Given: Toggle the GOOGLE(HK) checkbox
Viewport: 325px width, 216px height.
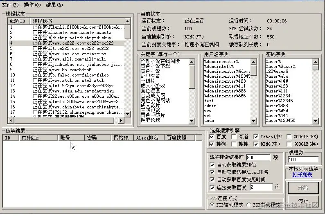Looking at the screenshot, I should click(289, 137).
